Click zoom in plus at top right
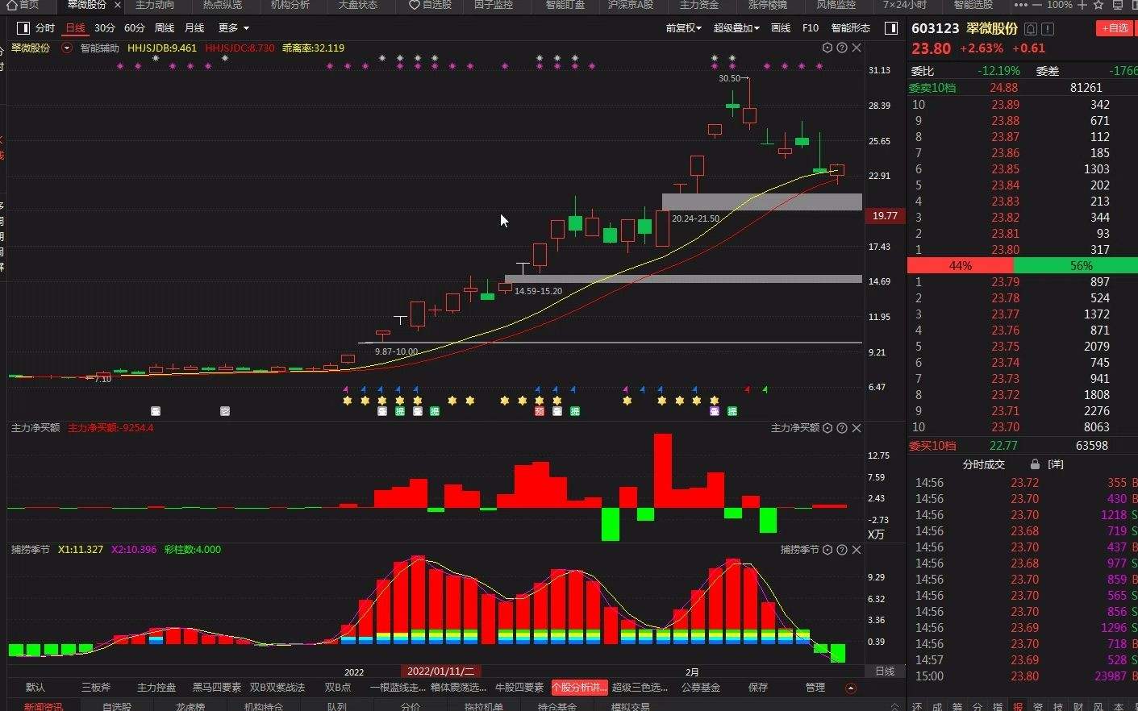 pyautogui.click(x=1083, y=5)
